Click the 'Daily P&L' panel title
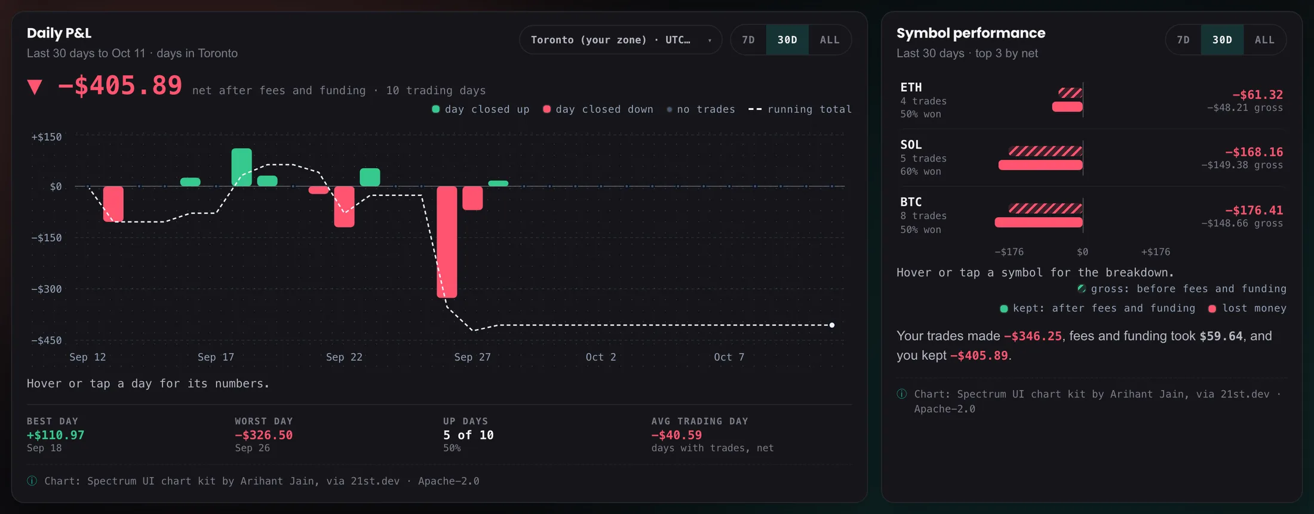 [x=59, y=33]
